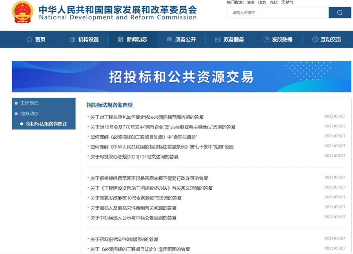Select 工作动态 in the left sidebar
The image size is (353, 254).
coord(29,103)
